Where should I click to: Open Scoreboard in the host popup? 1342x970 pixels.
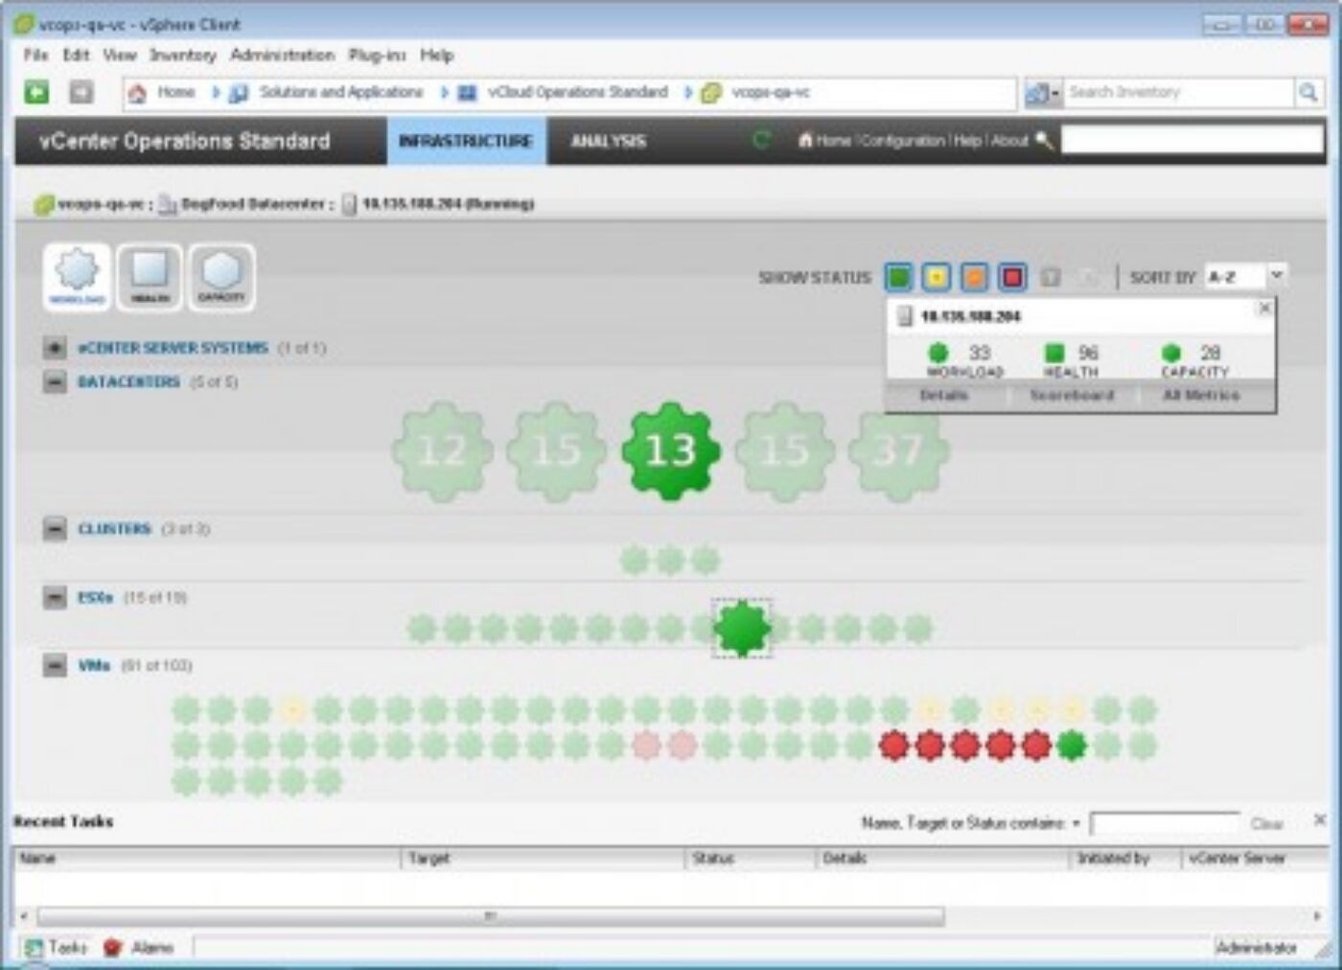click(1072, 395)
